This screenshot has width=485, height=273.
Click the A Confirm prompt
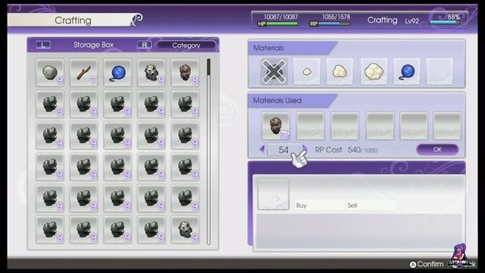427,264
